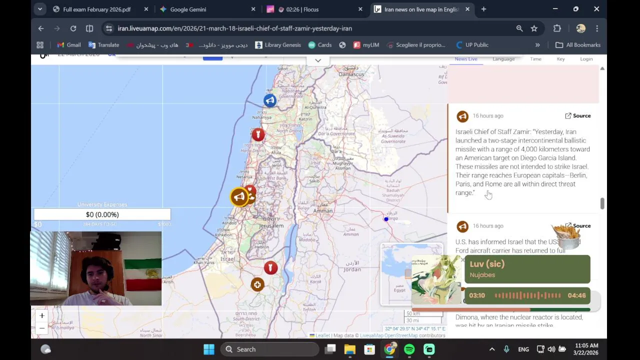The height and width of the screenshot is (360, 640).
Task: Click the University Expenses progress bar
Action: (102, 214)
